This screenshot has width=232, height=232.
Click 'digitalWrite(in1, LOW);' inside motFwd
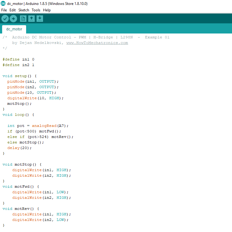coord(40,192)
